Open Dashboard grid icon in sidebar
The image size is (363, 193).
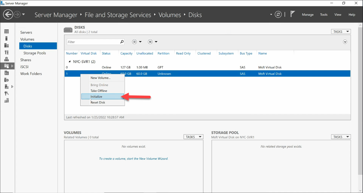pos(7,32)
